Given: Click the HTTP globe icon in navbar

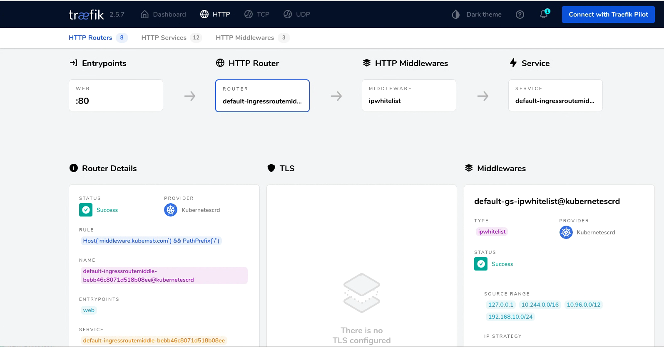Looking at the screenshot, I should point(204,15).
